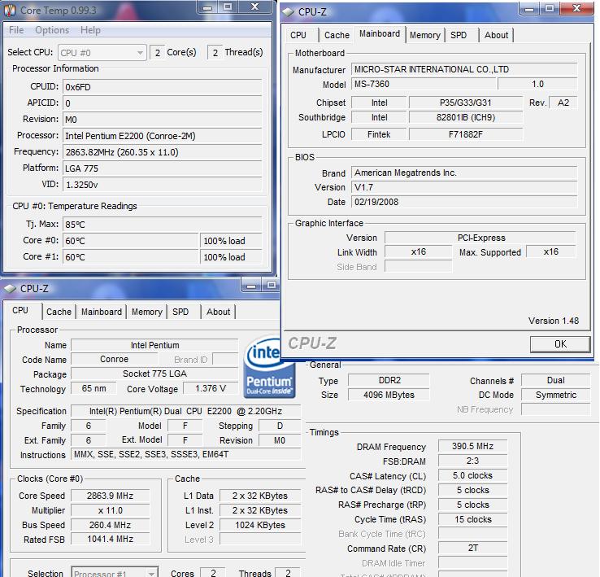The image size is (600, 577).
Task: Click the Code Name field Conroe
Action: click(x=114, y=359)
